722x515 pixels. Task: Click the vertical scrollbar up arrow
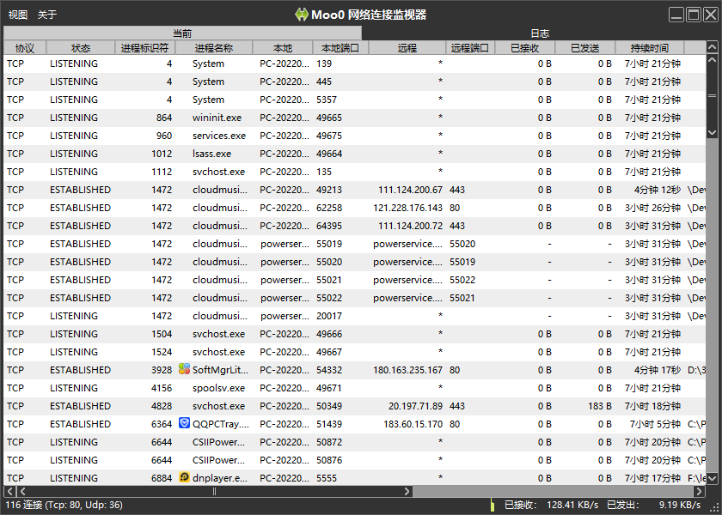(713, 48)
